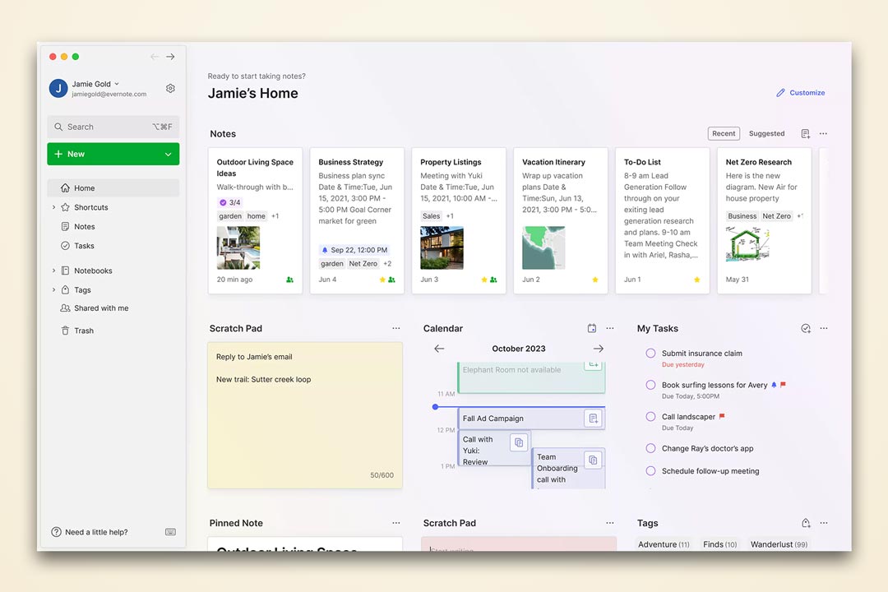888x592 pixels.
Task: Open account settings gear icon
Action: point(170,88)
